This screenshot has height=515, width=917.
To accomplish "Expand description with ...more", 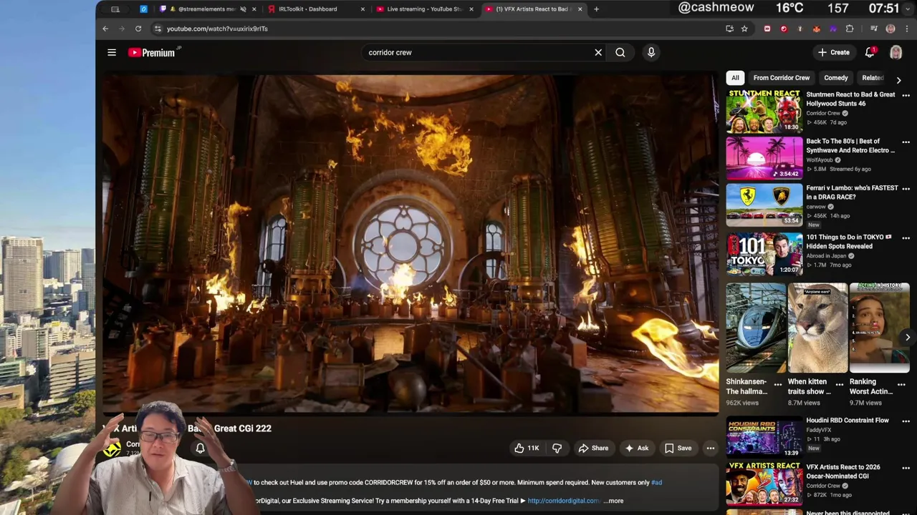I will point(614,501).
